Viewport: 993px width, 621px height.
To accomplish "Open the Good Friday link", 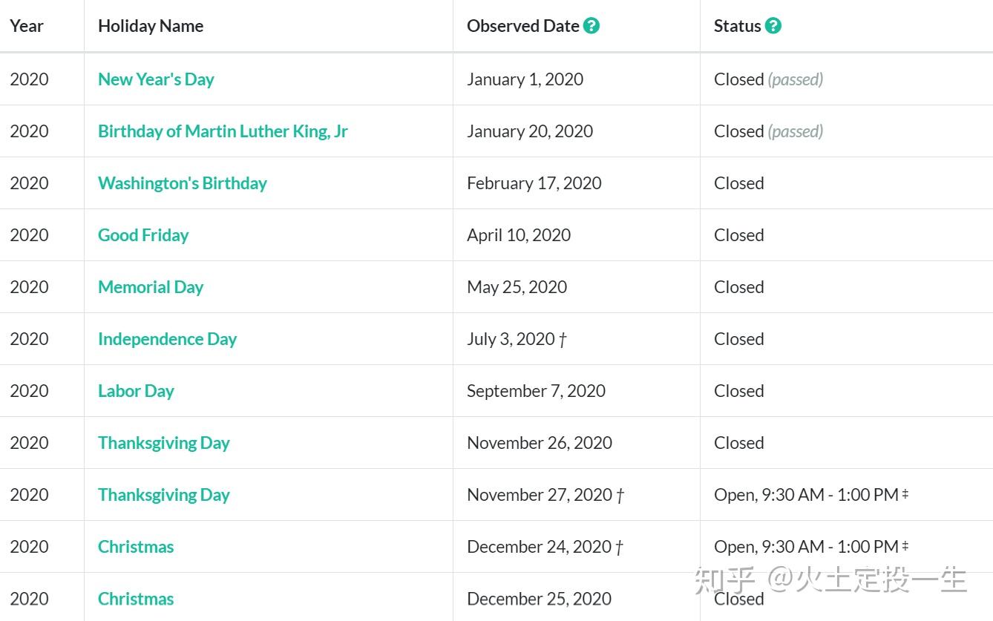I will 143,235.
